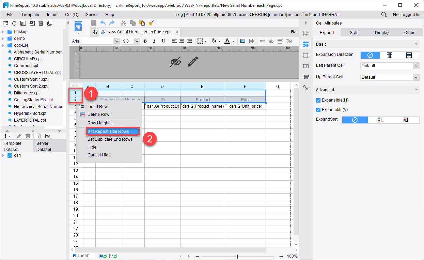
Task: Preview the dataset using the magnifier page icon
Action: click(39, 136)
